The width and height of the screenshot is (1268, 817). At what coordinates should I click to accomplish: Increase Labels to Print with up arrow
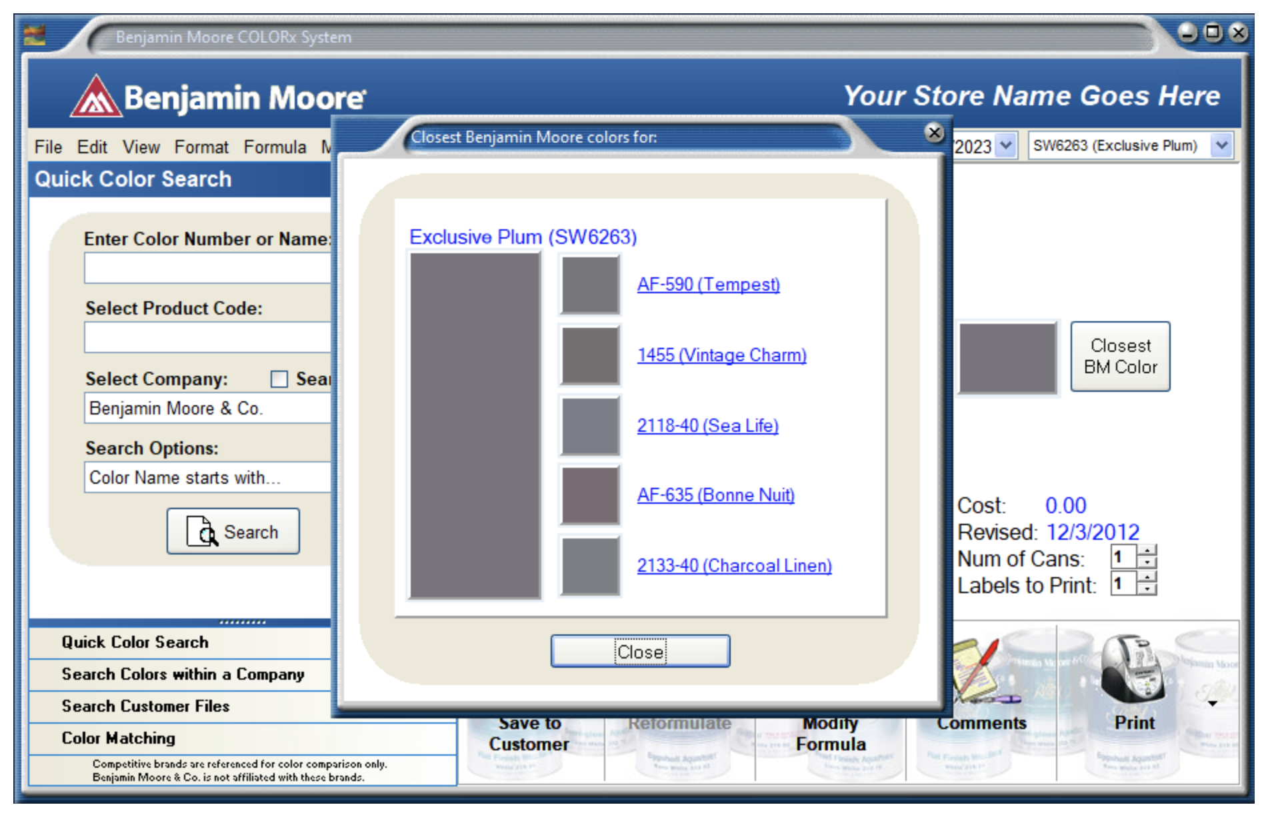(x=1147, y=577)
